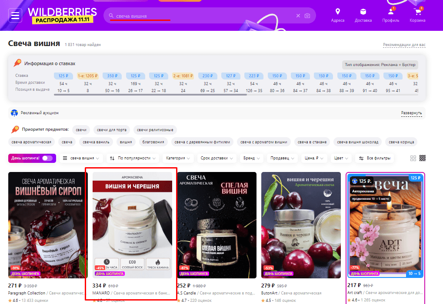Open Профиль user icon

(391, 12)
